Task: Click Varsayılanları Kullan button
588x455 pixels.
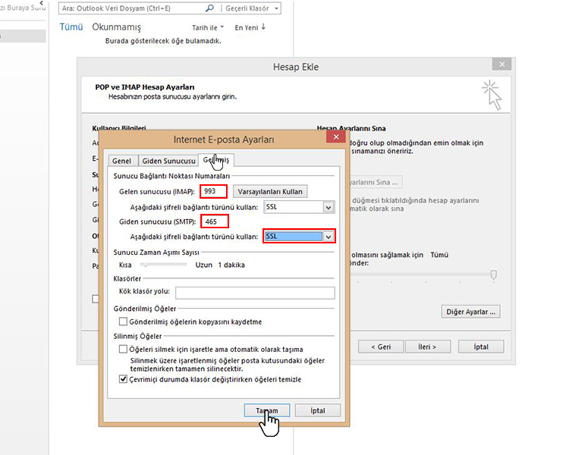Action: tap(272, 191)
